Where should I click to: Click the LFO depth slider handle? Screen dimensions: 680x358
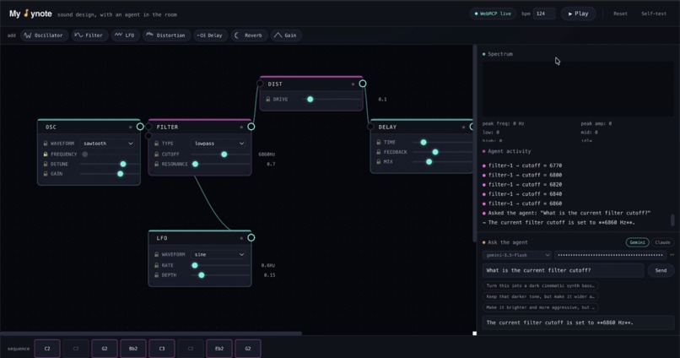(202, 274)
